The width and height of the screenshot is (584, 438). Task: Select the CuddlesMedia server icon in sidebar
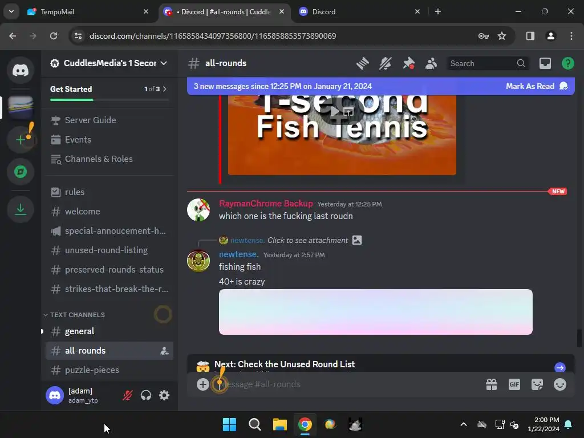21,107
